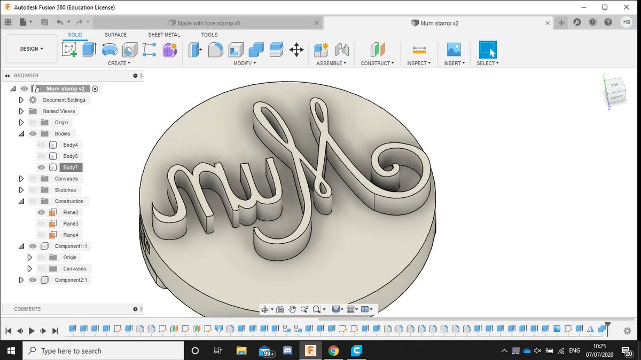Open timeline settings gear icon

[x=628, y=331]
